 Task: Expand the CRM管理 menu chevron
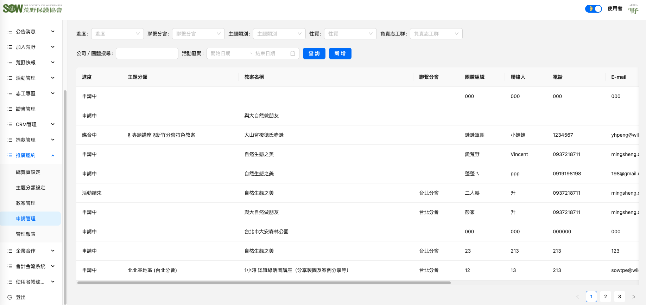[53, 124]
